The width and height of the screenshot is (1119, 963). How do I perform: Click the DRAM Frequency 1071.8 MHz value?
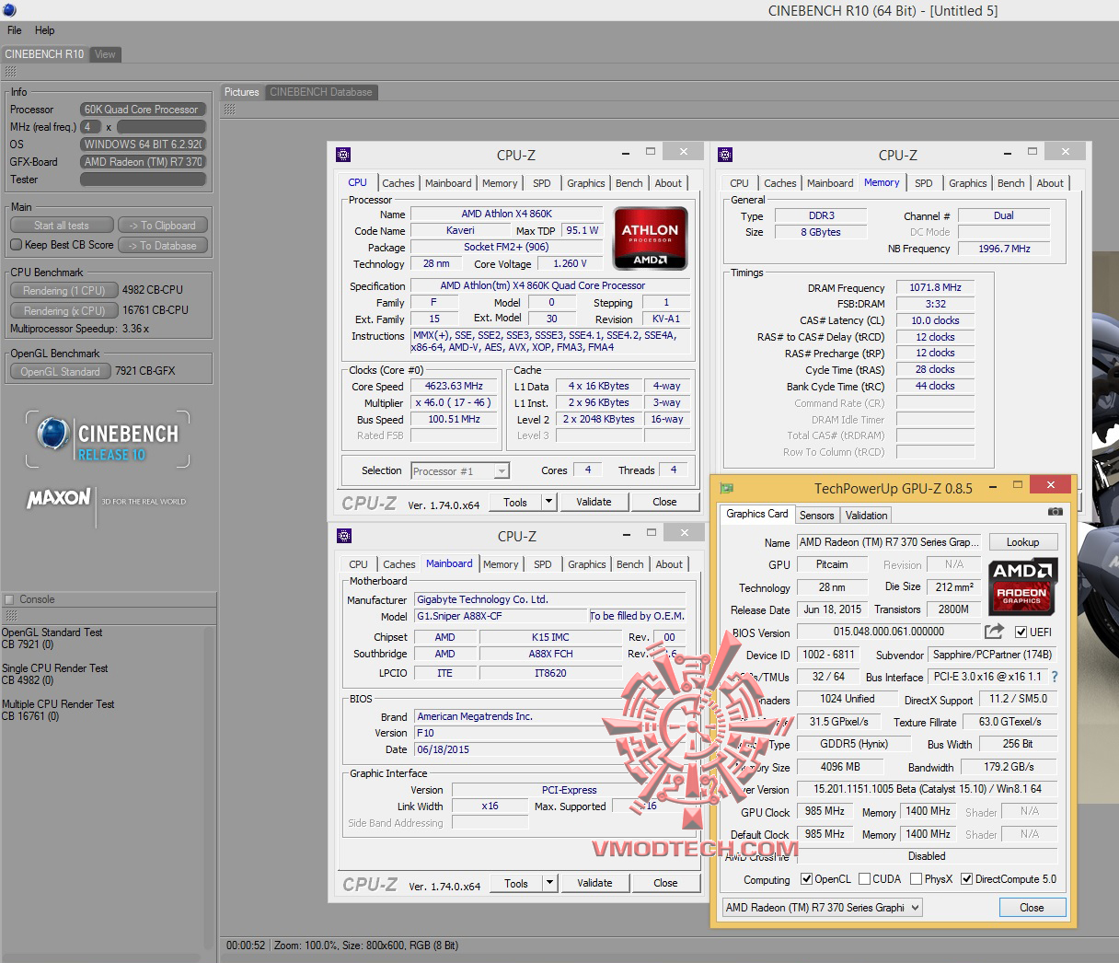coord(935,287)
